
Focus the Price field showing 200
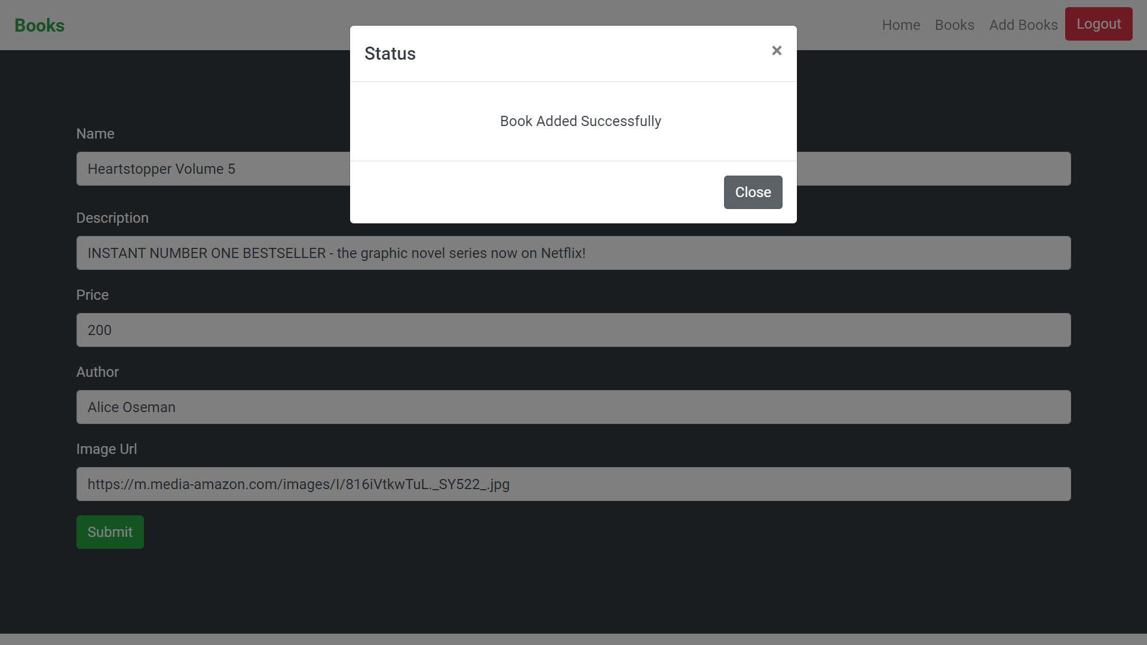point(573,330)
